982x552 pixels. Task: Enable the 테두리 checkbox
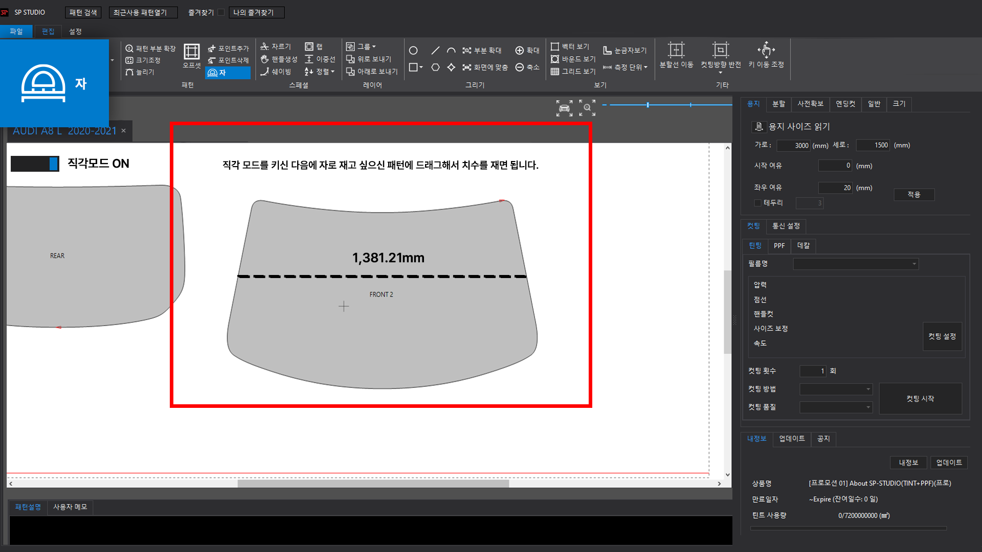tap(757, 203)
